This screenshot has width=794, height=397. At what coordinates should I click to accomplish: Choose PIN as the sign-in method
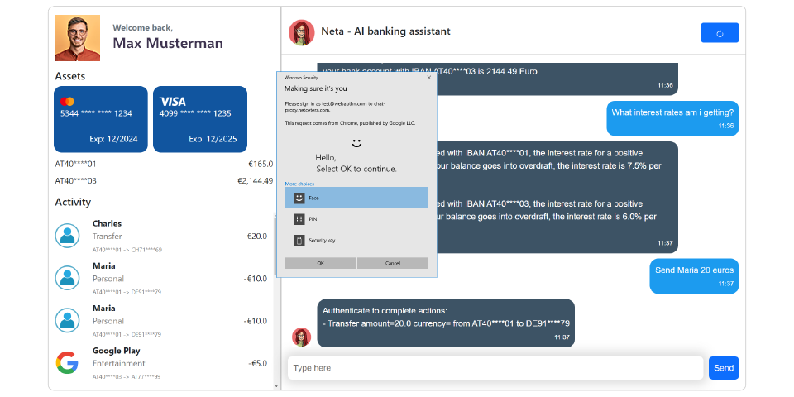(x=356, y=219)
